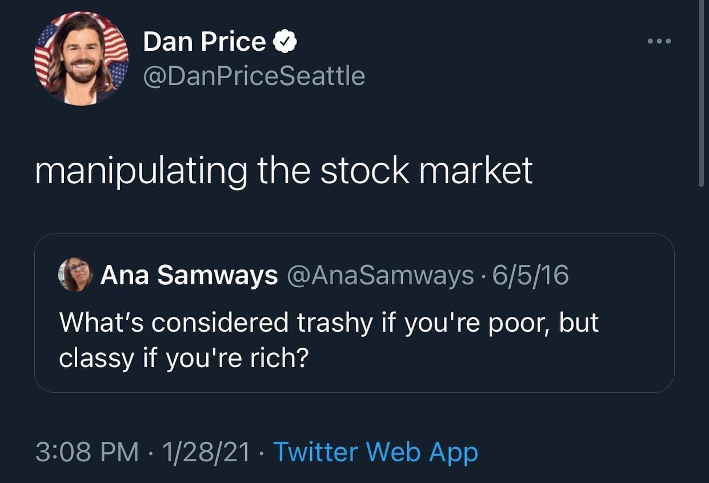709x483 pixels.
Task: Click the @DanPriceSeattle handle
Action: pyautogui.click(x=254, y=75)
